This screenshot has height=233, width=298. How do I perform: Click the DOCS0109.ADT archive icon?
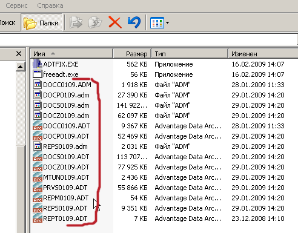[x=38, y=157]
